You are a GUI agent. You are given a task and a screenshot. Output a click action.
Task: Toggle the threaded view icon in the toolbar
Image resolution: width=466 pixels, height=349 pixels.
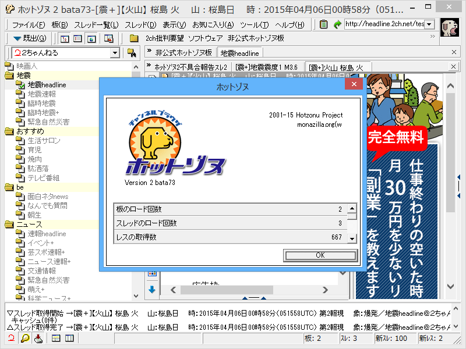point(77,38)
